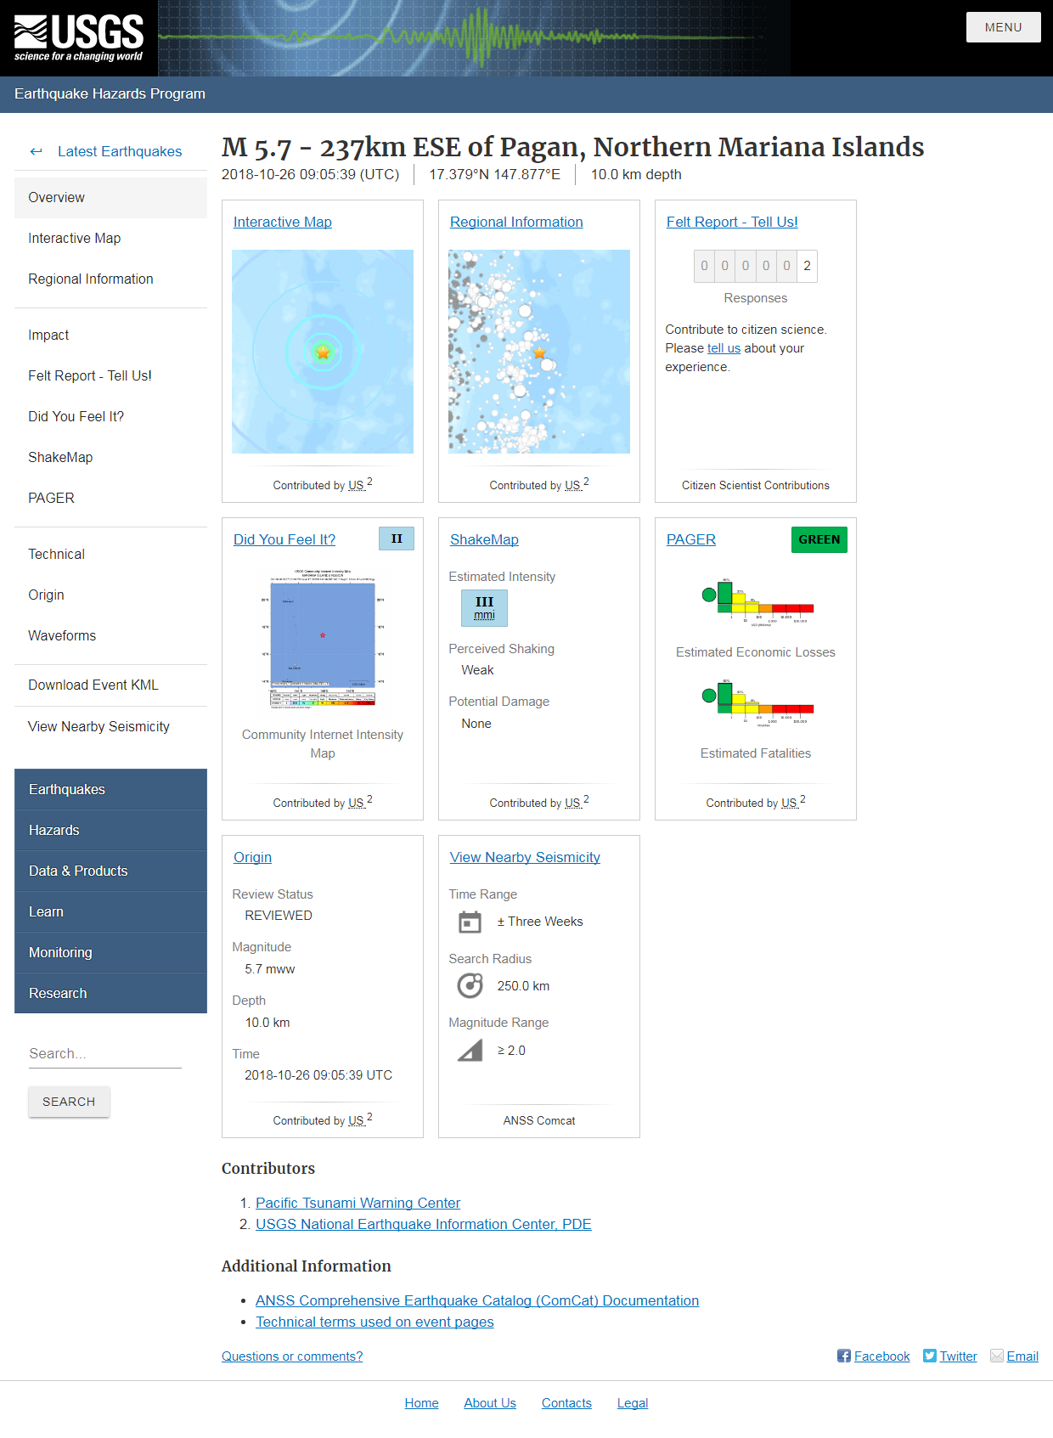Click the regional seismicity map thumbnail

(x=539, y=352)
